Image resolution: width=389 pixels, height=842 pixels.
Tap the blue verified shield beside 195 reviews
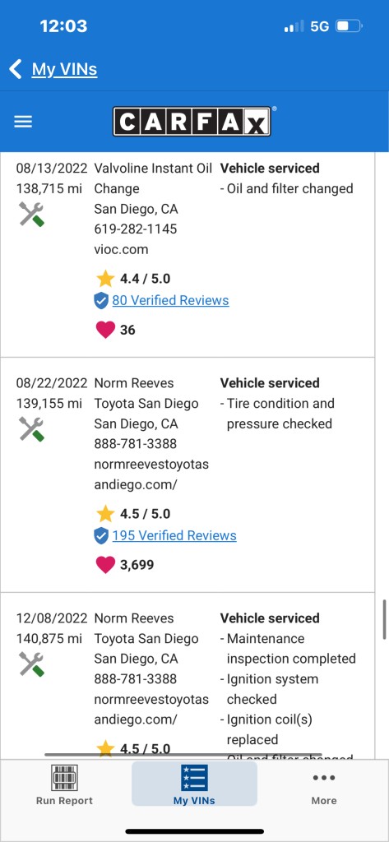[101, 536]
